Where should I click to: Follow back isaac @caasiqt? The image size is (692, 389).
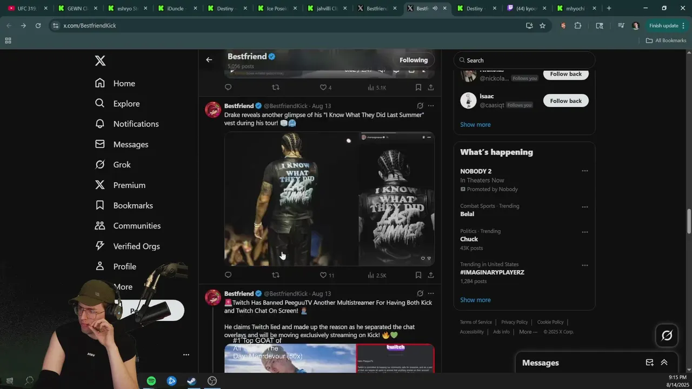[565, 101]
